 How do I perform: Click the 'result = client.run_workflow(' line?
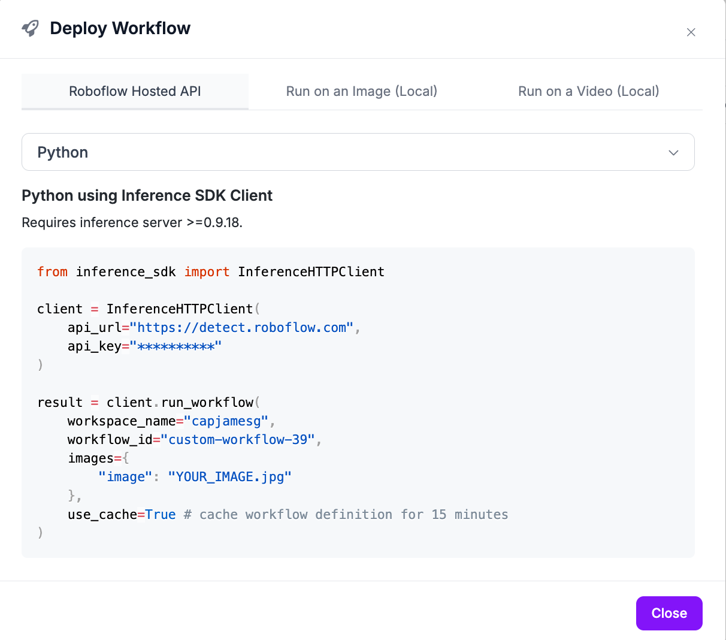(149, 403)
